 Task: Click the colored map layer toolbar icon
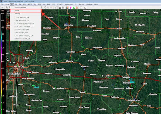tap(67, 8)
